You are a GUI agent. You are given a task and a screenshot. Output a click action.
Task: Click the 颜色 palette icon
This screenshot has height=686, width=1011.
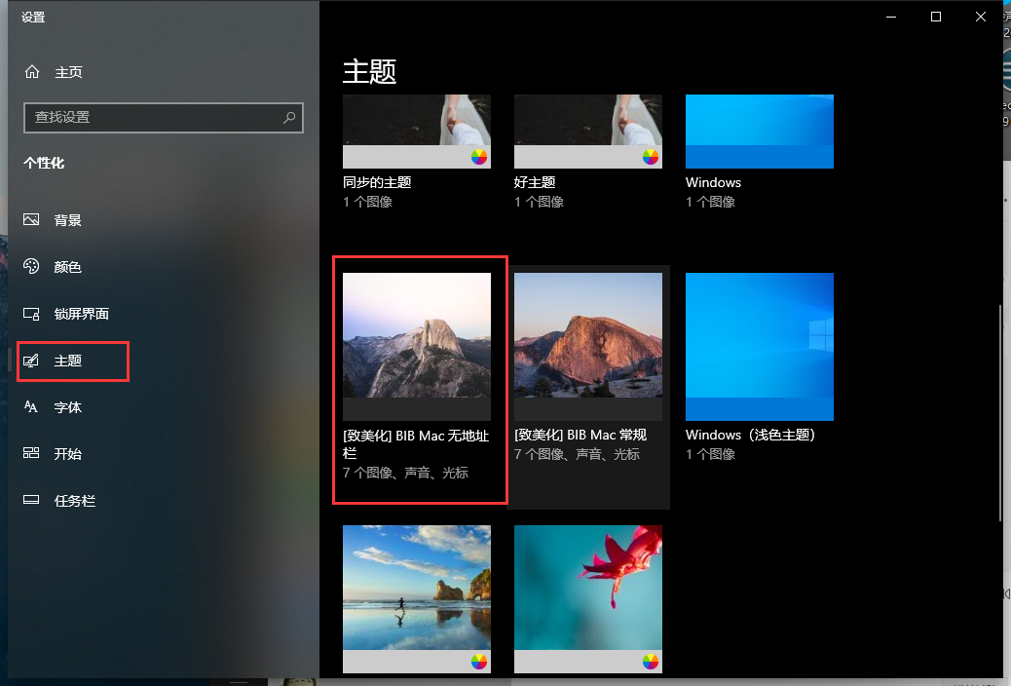(x=31, y=266)
